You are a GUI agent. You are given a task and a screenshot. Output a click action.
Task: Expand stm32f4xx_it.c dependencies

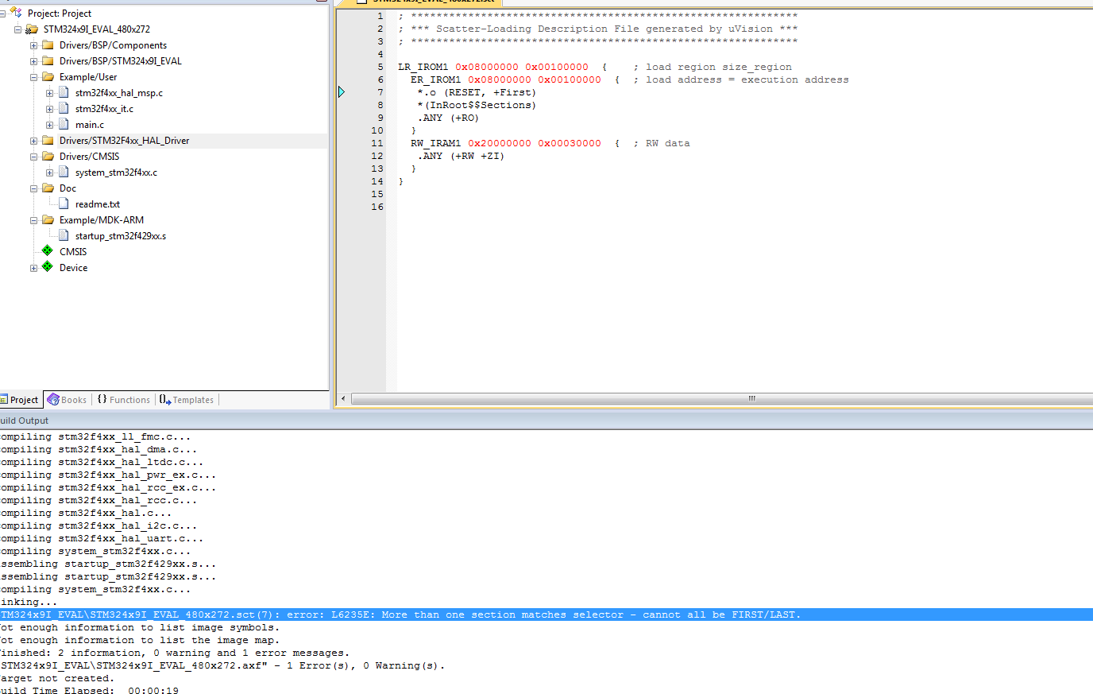tap(49, 109)
